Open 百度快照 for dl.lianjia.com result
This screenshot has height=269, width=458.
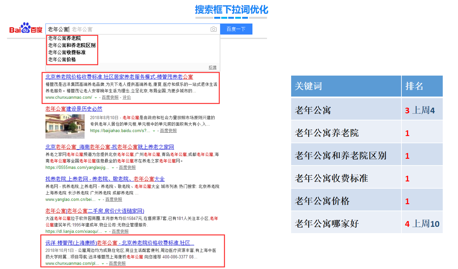click(120, 232)
